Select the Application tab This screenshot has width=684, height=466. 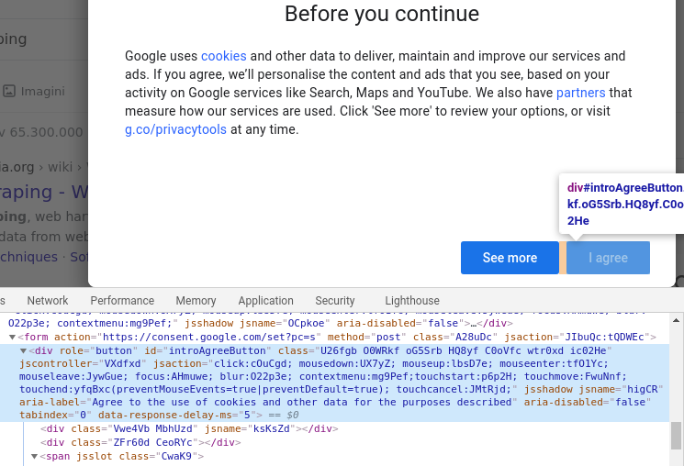[x=265, y=300]
